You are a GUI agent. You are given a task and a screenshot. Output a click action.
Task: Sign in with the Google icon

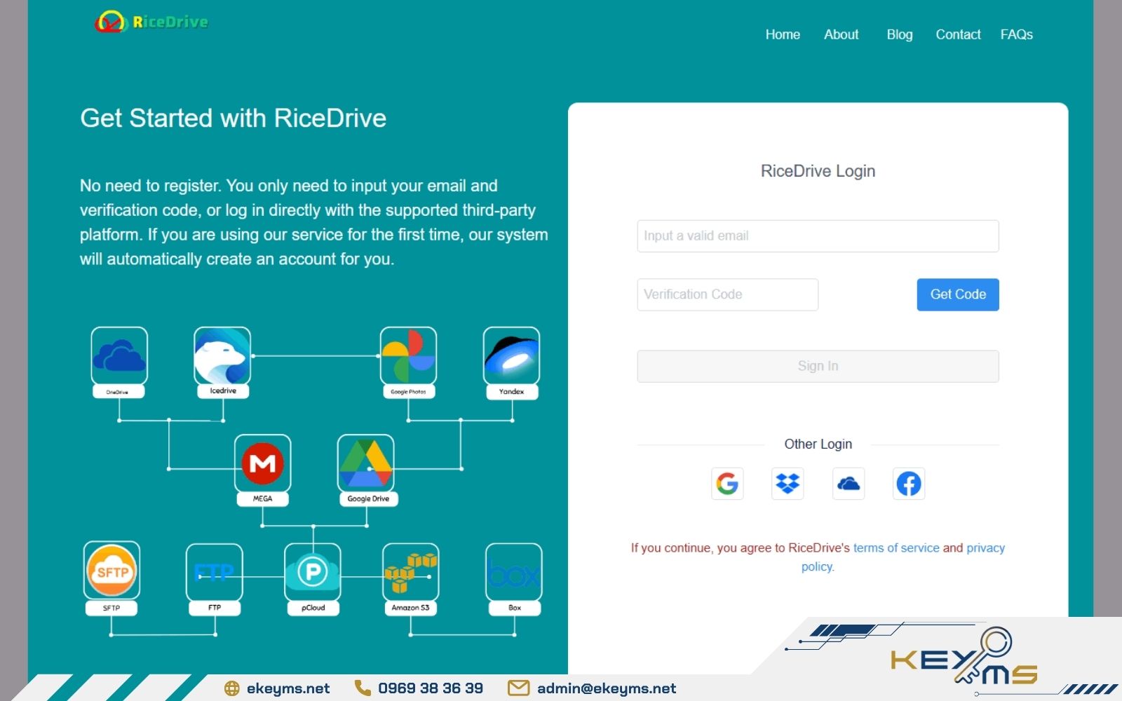(x=727, y=484)
